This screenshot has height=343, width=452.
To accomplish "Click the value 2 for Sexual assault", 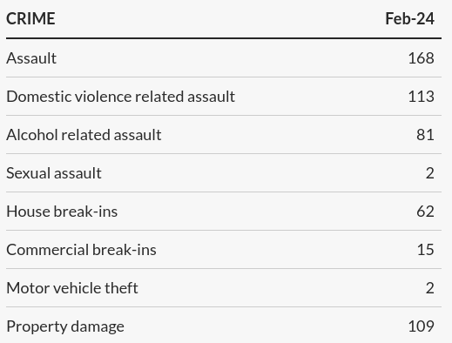I will coord(430,173).
